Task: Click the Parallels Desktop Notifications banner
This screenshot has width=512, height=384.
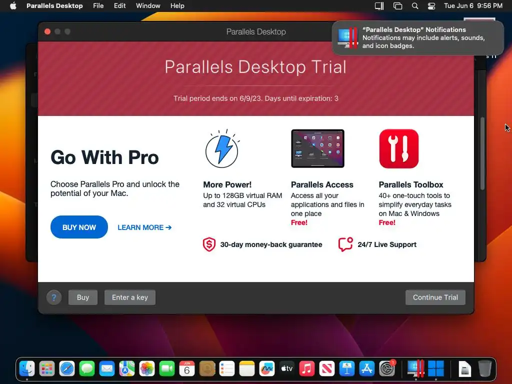Action: 417,37
